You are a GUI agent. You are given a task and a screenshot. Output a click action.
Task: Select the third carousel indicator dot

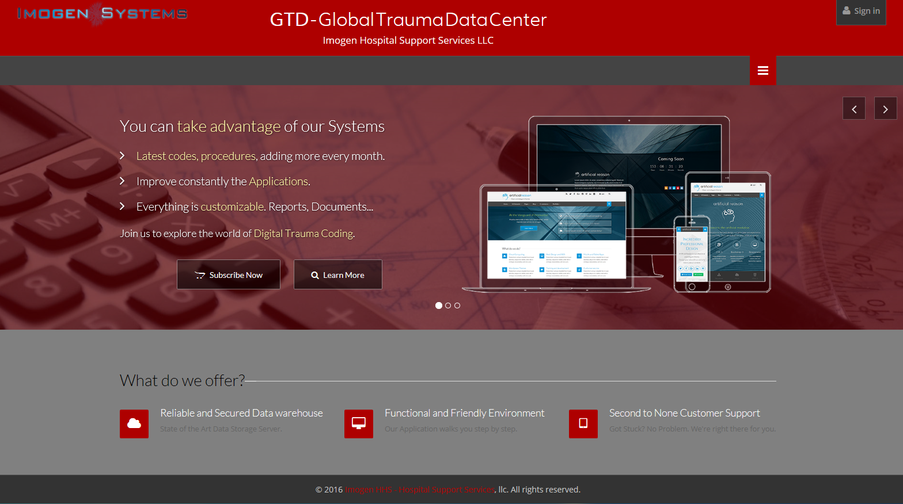click(457, 306)
